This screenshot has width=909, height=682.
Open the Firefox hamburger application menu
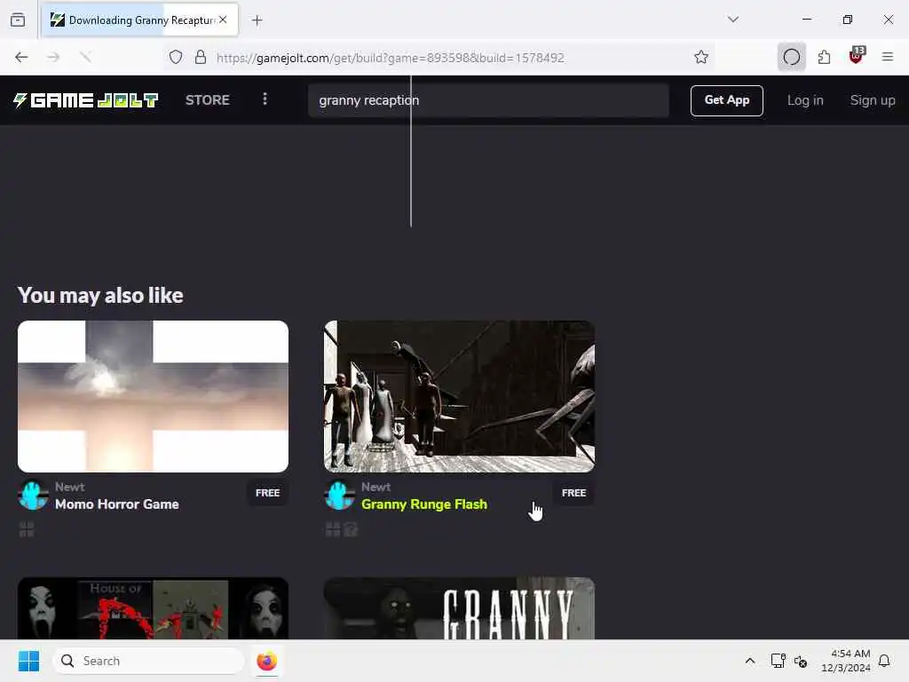point(887,57)
